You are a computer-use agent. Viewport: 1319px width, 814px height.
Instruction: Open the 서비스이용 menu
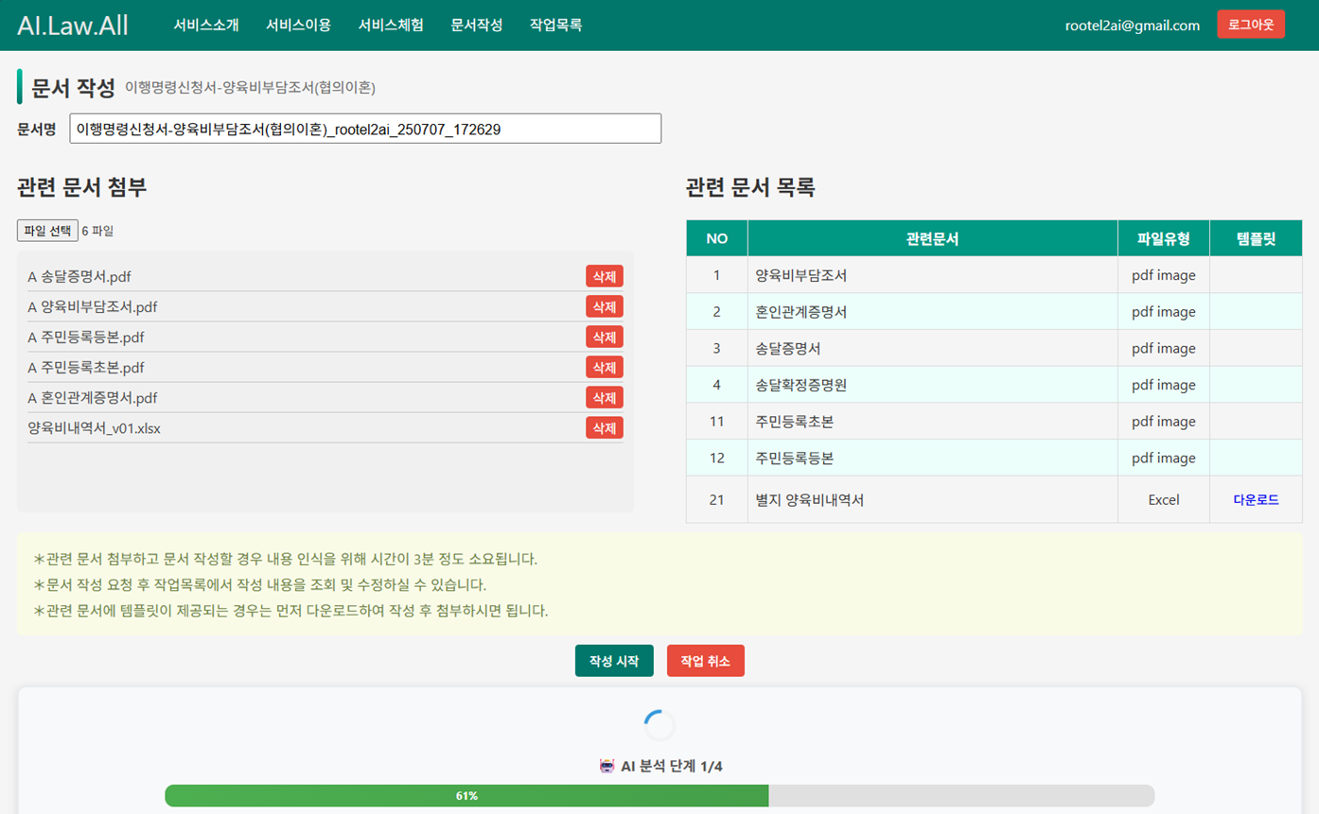[x=299, y=26]
